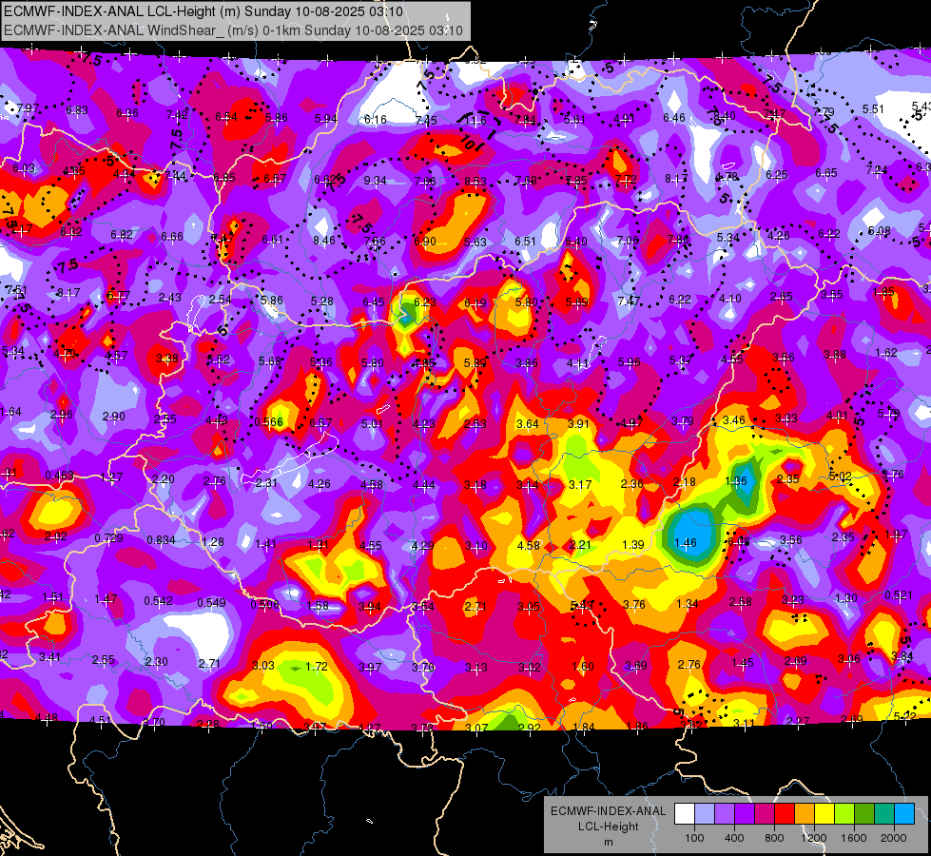This screenshot has width=931, height=856.
Task: Click the wind shear value 8.53
Action: (x=475, y=181)
